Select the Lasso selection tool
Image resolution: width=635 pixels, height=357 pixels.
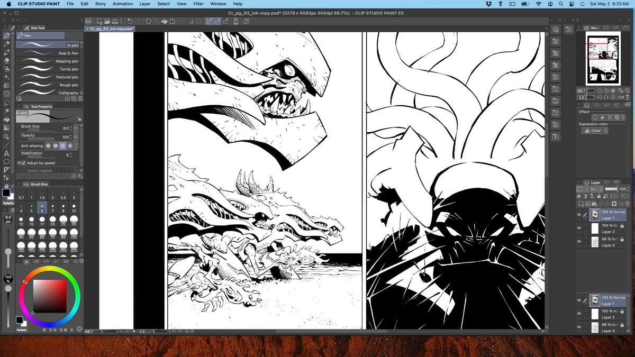7,102
